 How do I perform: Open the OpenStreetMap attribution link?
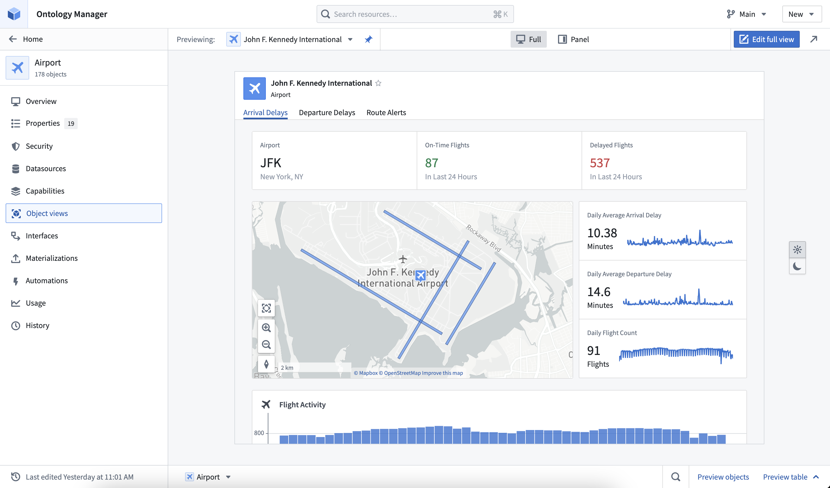click(x=400, y=373)
